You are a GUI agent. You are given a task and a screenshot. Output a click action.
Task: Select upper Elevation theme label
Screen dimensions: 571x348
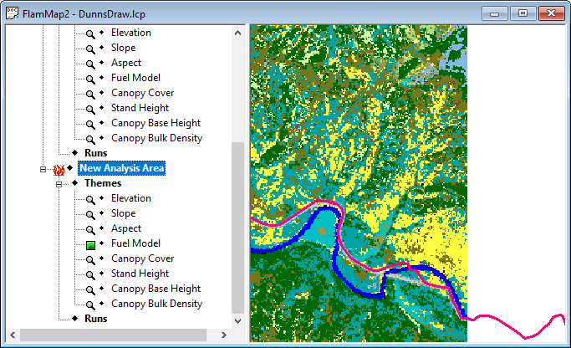(131, 33)
